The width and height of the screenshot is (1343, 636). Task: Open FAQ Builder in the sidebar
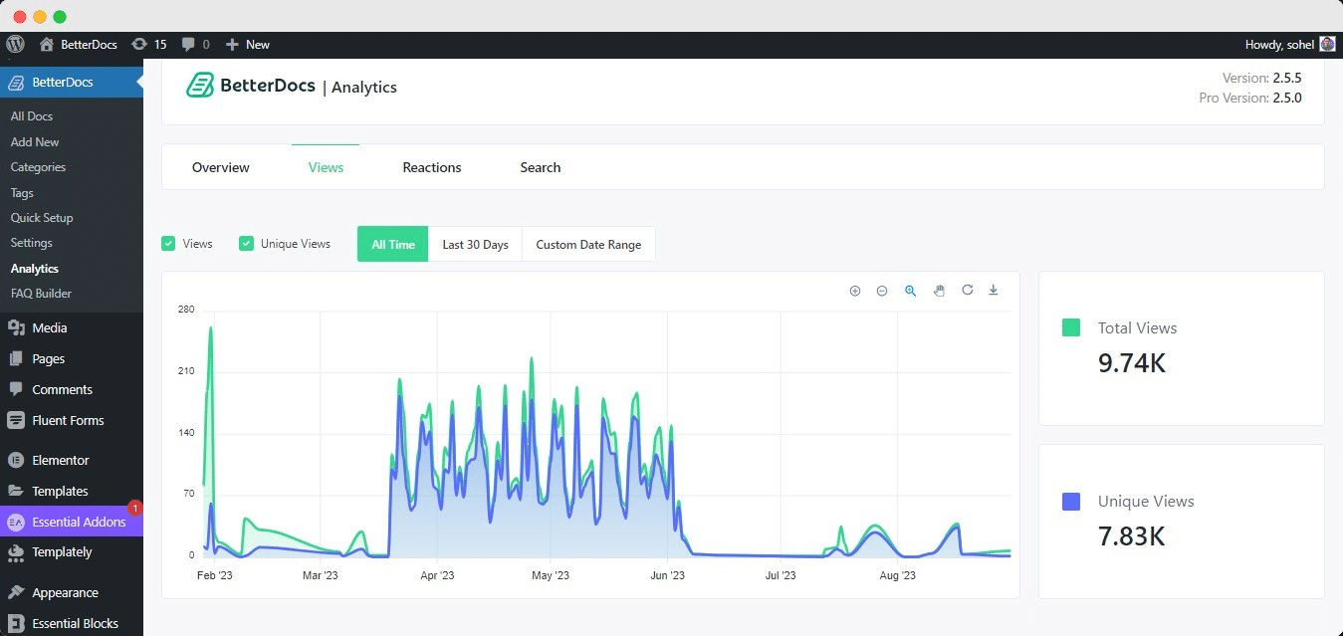pos(41,294)
